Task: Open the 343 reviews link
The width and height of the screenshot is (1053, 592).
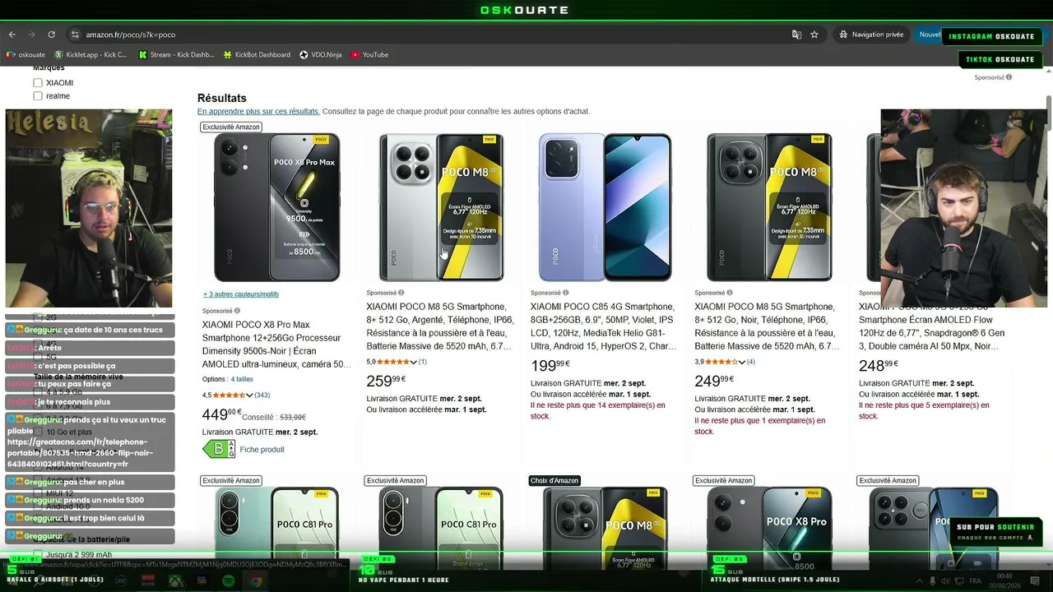Action: [x=262, y=395]
